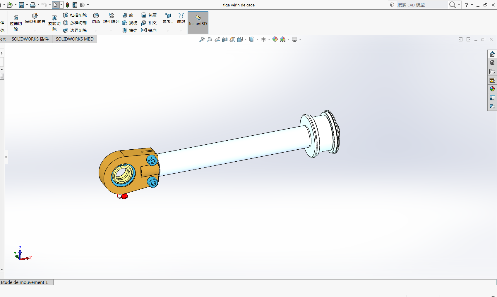Switch to the SOLIDWORKS MBD tab
This screenshot has width=497, height=297.
click(x=74, y=39)
